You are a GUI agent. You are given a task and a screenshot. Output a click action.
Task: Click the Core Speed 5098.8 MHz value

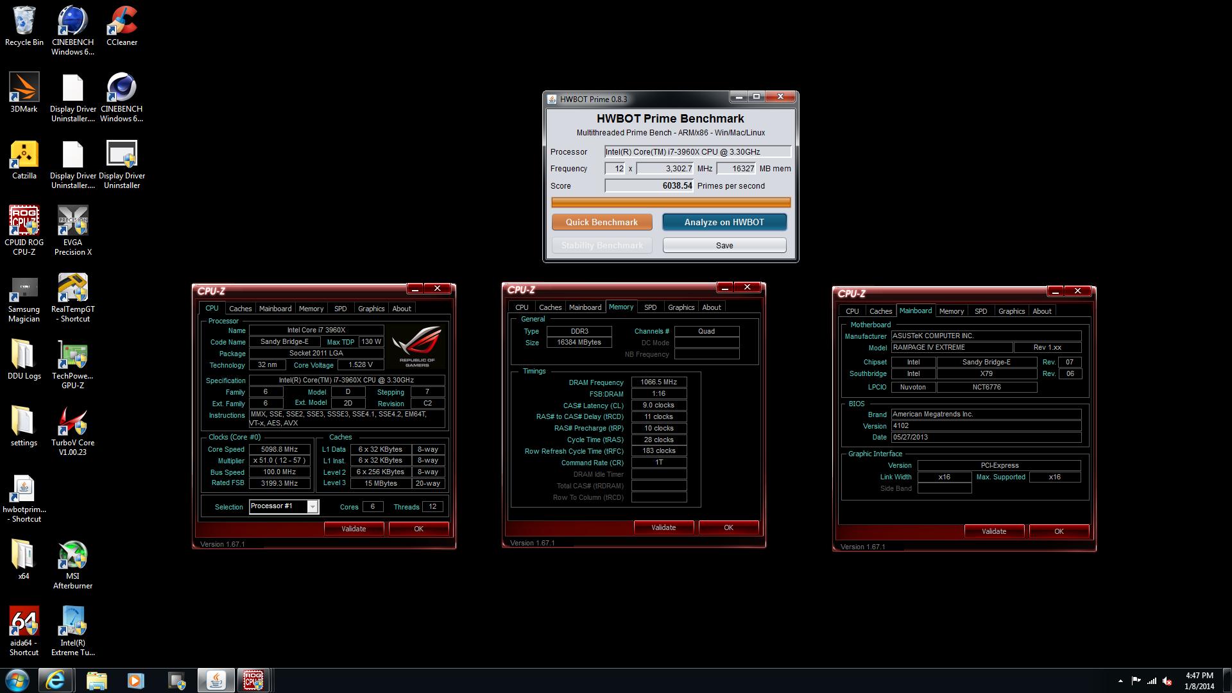pyautogui.click(x=279, y=449)
